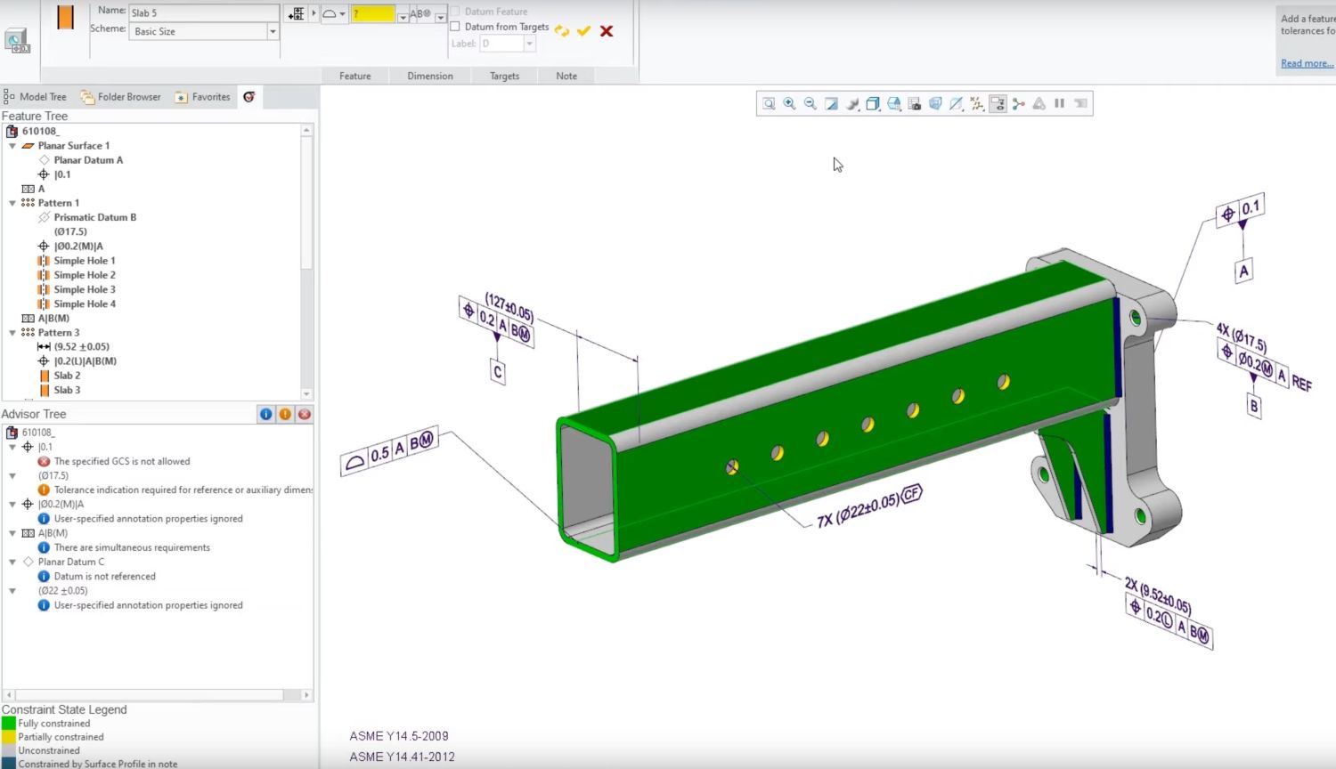
Task: Open the View Manager camera icon
Action: tap(915, 104)
